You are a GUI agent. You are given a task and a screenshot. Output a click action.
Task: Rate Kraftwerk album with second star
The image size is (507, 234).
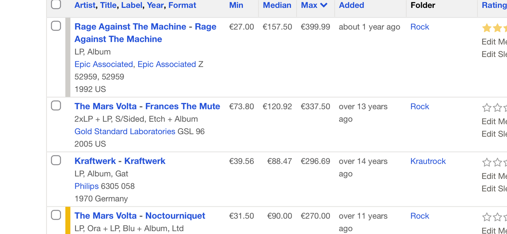coord(497,162)
